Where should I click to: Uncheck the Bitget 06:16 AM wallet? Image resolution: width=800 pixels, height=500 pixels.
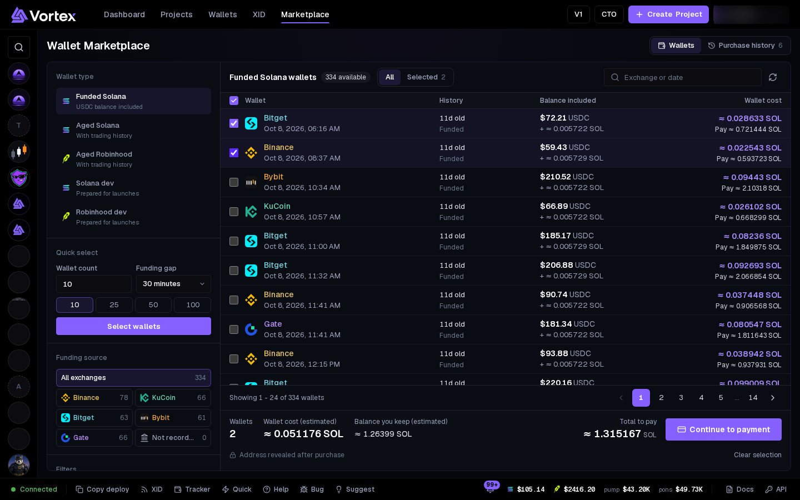(234, 123)
